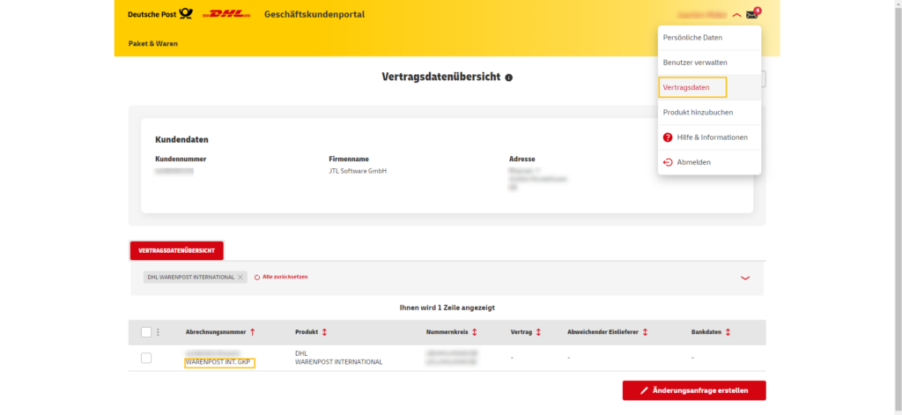902x415 pixels.
Task: Click the Kundennummer label
Action: pyautogui.click(x=181, y=159)
